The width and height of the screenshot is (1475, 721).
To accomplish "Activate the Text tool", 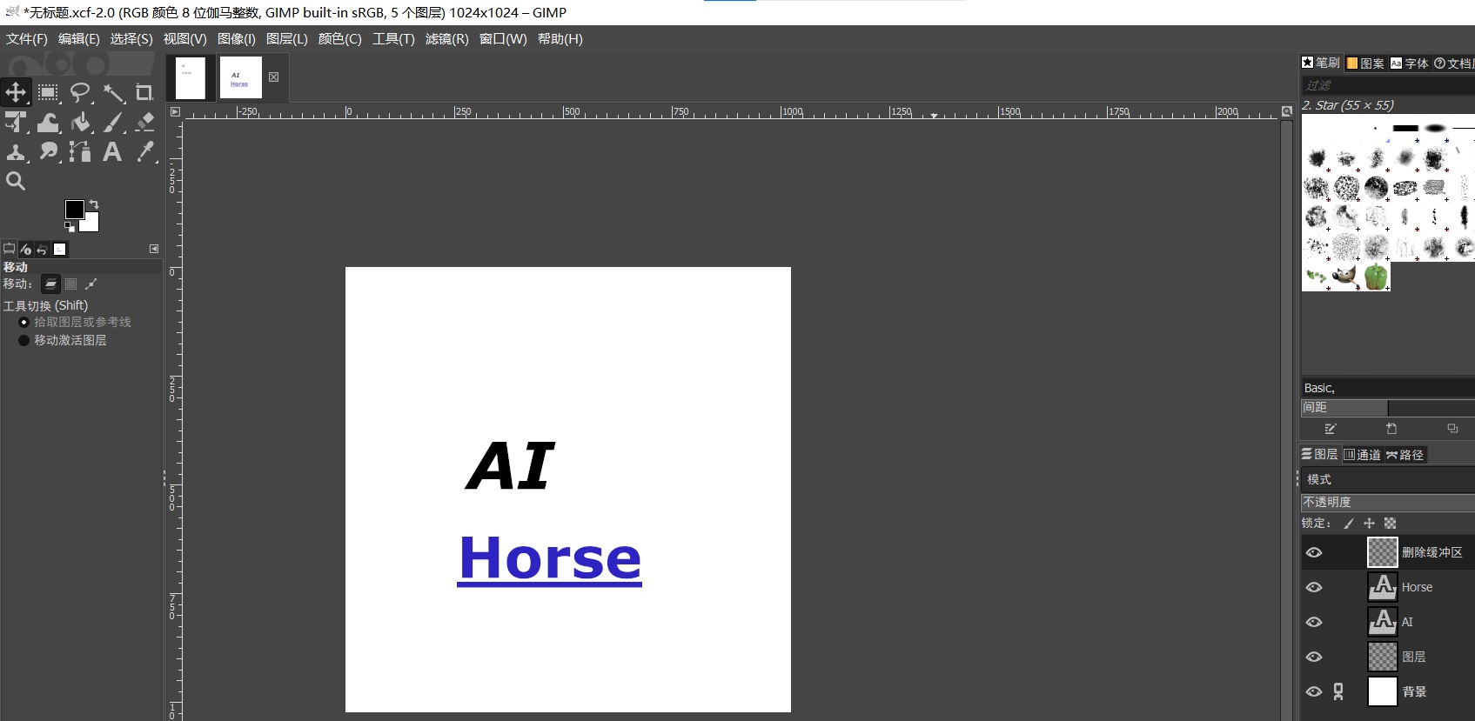I will (x=112, y=151).
